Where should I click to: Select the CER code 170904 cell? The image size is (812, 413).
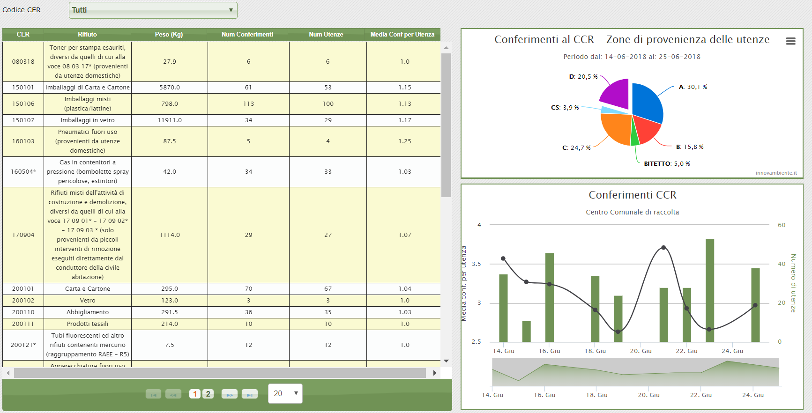pos(23,235)
